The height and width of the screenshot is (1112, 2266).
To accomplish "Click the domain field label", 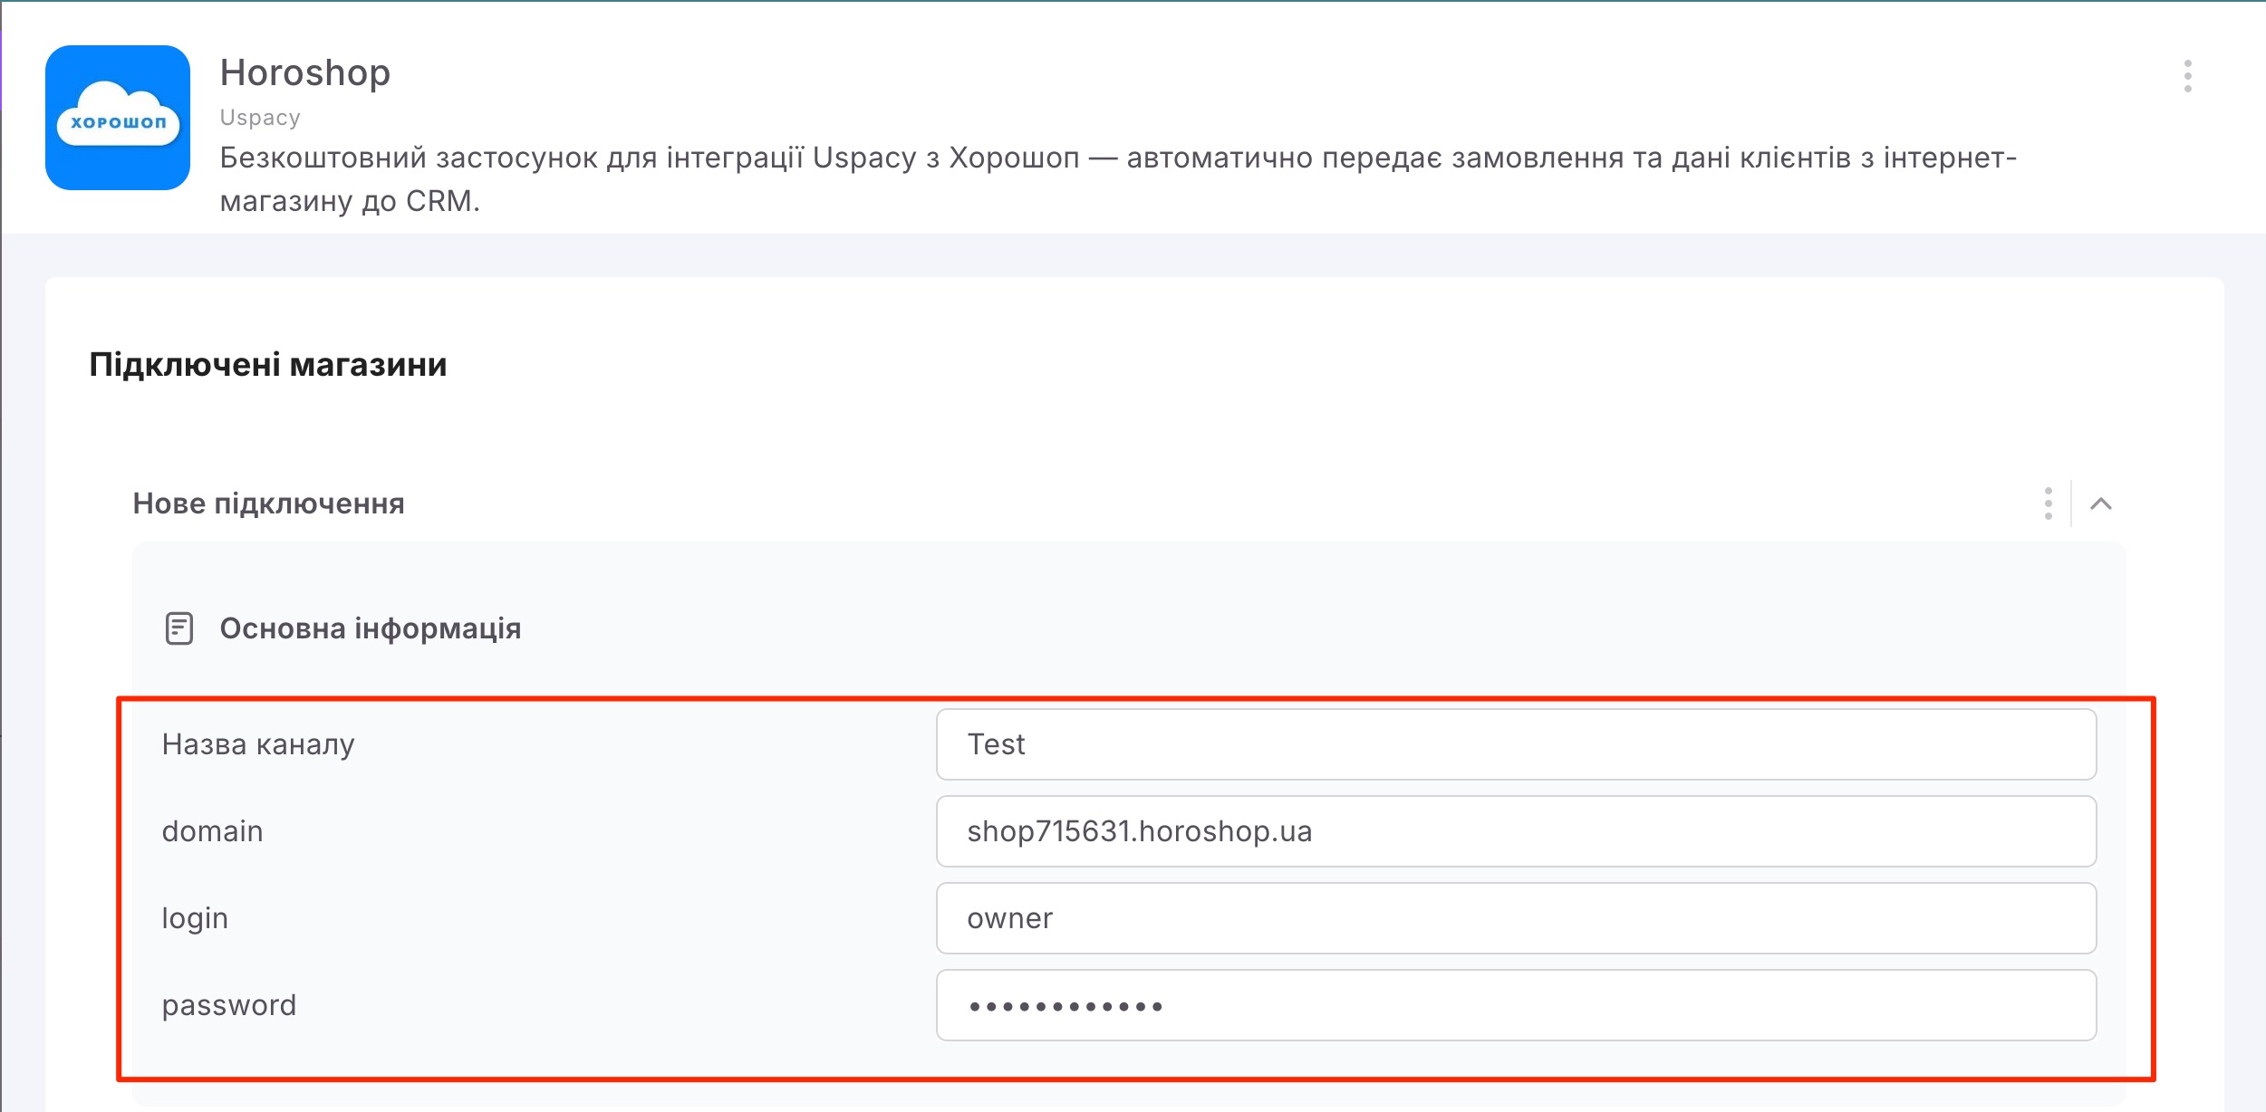I will (212, 831).
